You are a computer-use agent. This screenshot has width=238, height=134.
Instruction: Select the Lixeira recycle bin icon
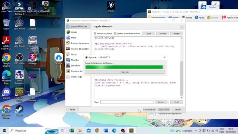pyautogui.click(x=6, y=25)
